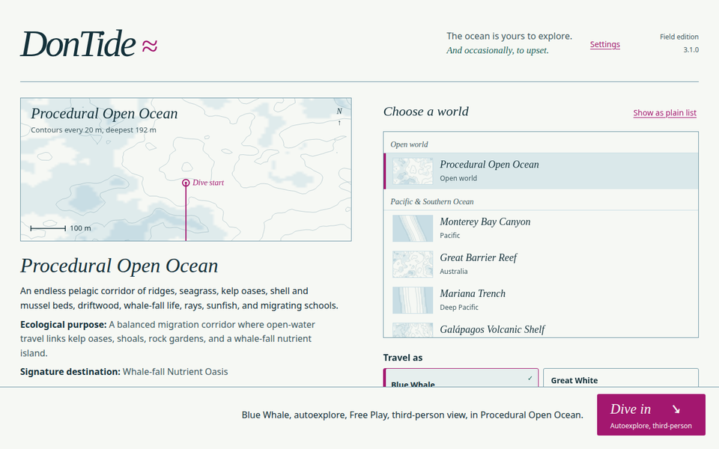Click the 100 m scale bar on map

[48, 227]
